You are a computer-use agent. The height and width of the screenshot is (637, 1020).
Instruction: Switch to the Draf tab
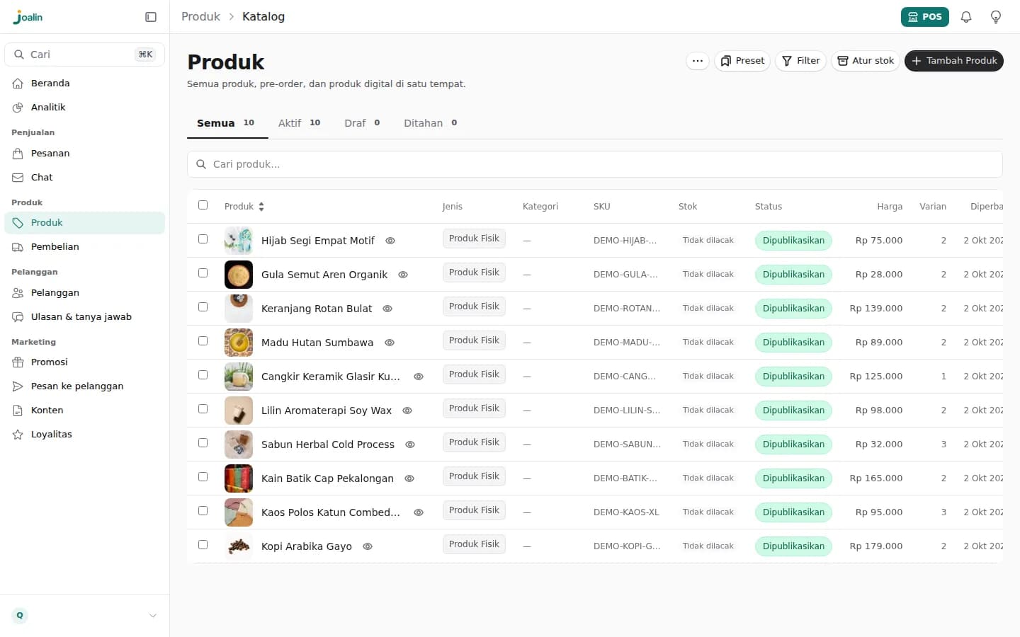click(362, 123)
